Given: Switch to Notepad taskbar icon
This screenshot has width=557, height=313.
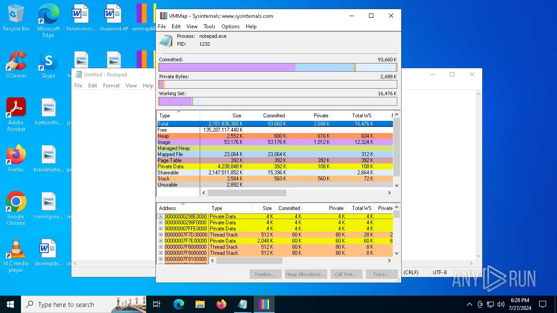Looking at the screenshot, I should [242, 304].
